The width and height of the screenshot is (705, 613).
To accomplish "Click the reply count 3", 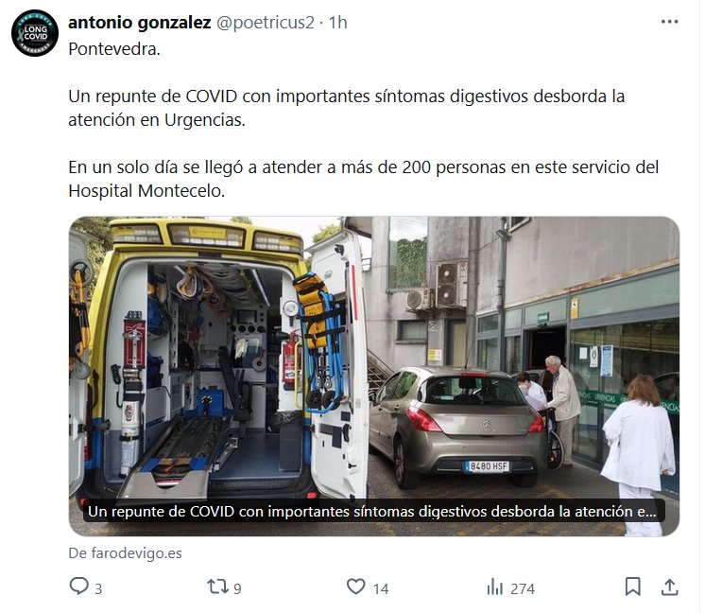I will (98, 588).
